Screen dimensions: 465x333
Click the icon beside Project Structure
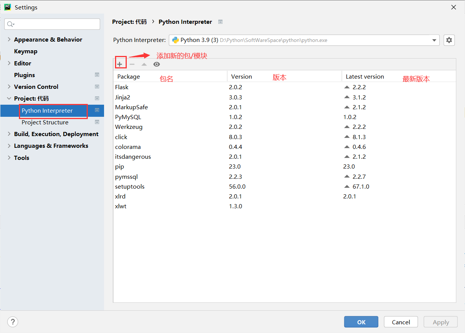point(97,122)
